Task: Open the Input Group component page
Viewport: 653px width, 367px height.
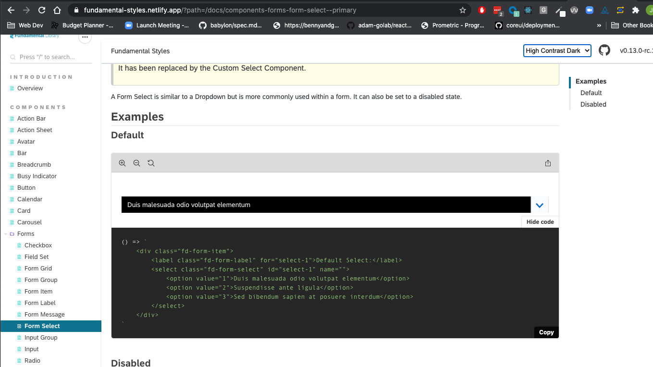Action: coord(41,338)
